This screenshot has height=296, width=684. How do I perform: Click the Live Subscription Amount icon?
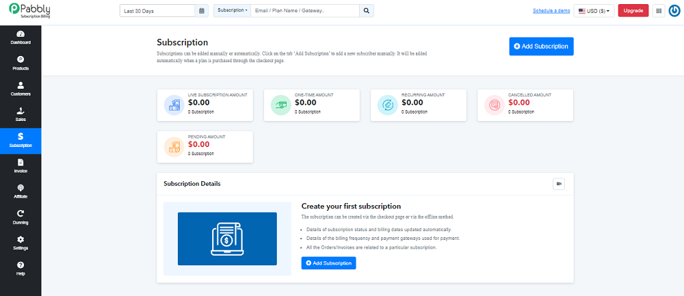point(174,105)
